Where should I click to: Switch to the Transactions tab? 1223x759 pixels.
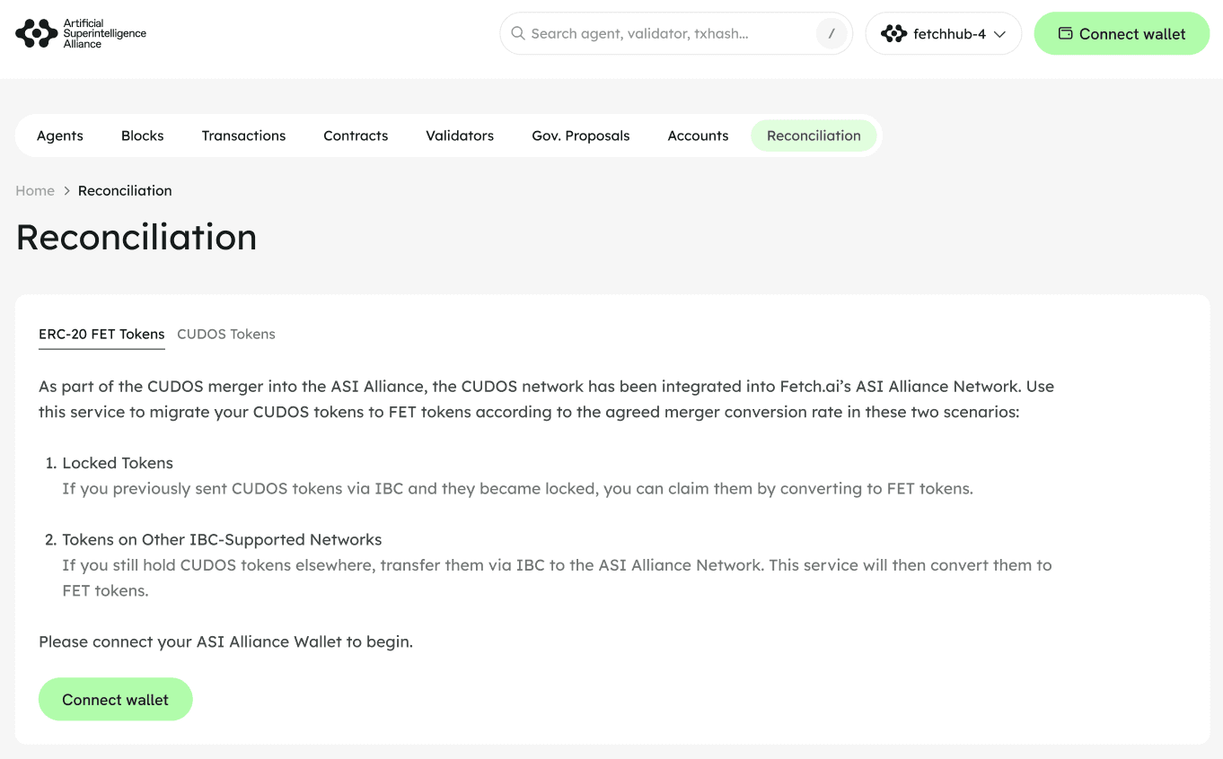click(x=243, y=135)
